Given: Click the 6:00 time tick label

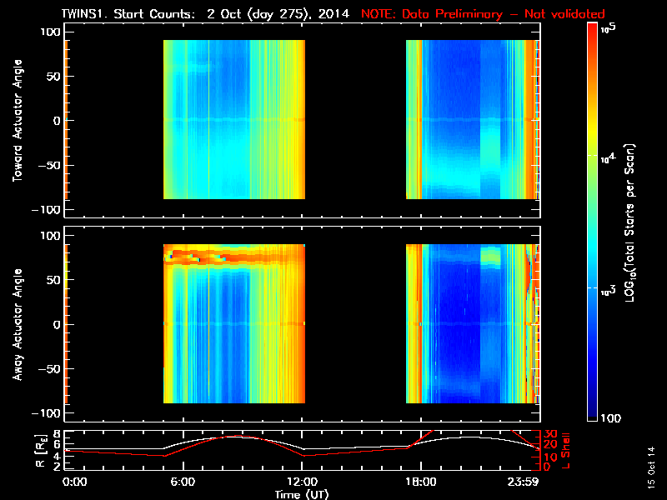Looking at the screenshot, I should [183, 482].
